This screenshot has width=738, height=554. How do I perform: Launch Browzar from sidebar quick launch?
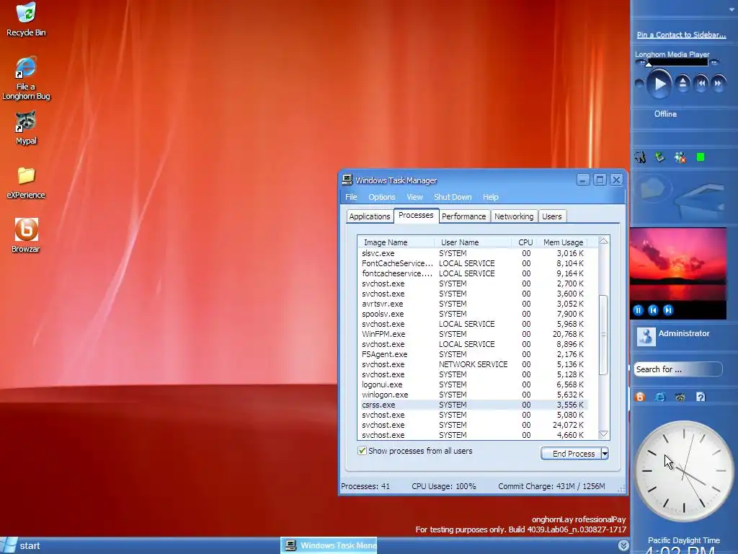tap(640, 397)
